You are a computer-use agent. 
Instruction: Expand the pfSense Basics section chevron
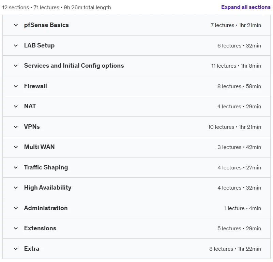pyautogui.click(x=16, y=25)
